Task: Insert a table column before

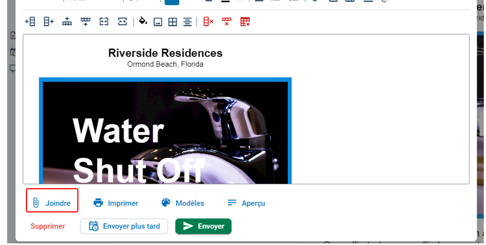Action: pos(30,22)
